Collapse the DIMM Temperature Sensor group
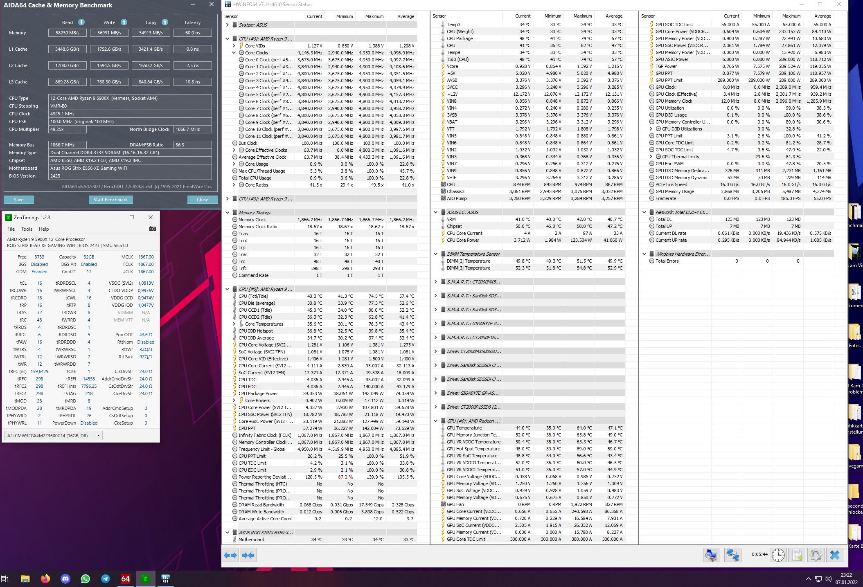 click(436, 254)
